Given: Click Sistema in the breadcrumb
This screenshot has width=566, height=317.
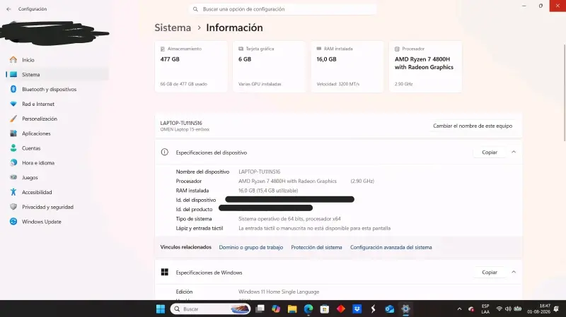Looking at the screenshot, I should 173,28.
